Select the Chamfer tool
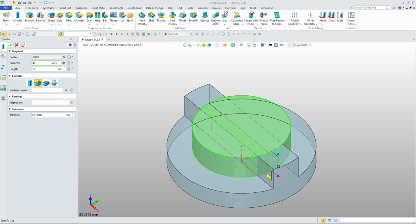 pos(79,15)
